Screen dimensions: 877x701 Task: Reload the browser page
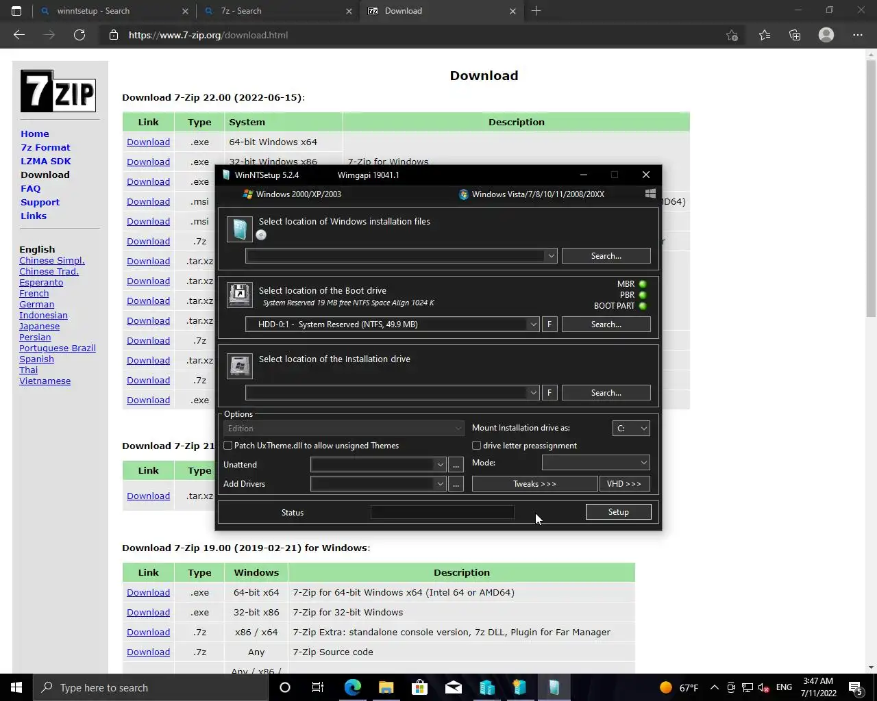click(79, 35)
